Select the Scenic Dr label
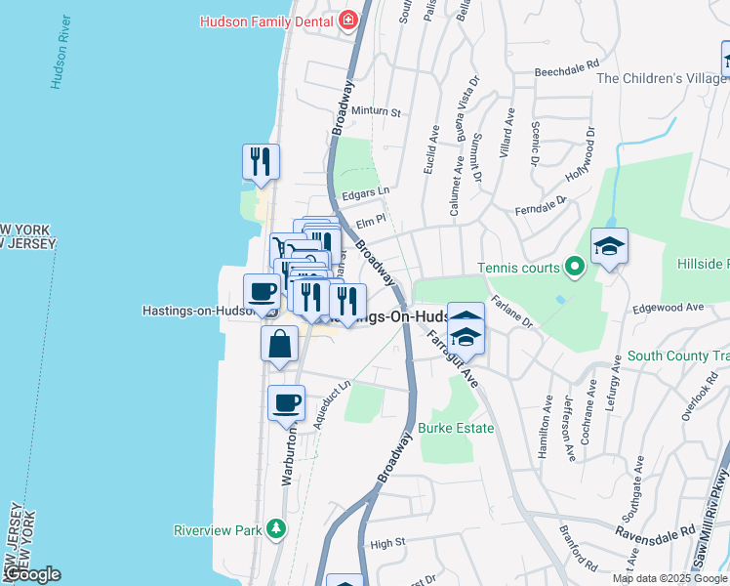This screenshot has height=586, width=730. pyautogui.click(x=535, y=144)
